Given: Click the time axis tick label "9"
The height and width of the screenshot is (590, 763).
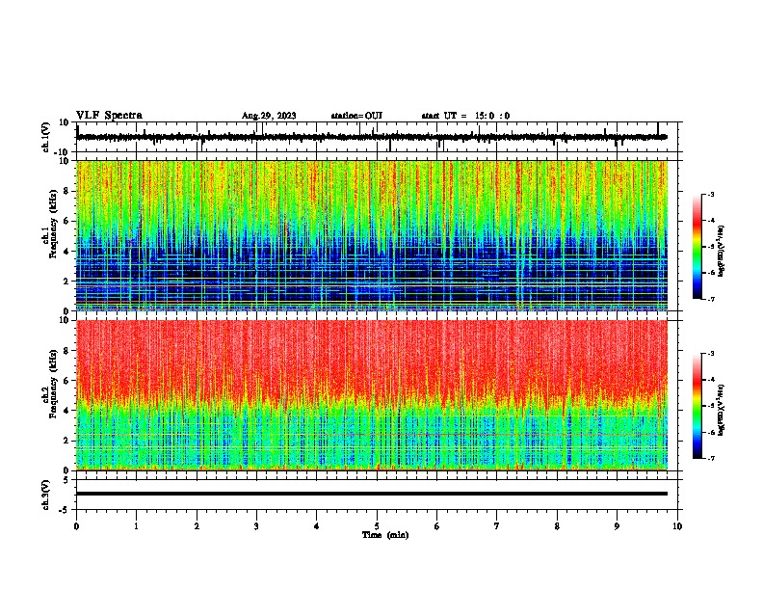Looking at the screenshot, I should pyautogui.click(x=617, y=526).
